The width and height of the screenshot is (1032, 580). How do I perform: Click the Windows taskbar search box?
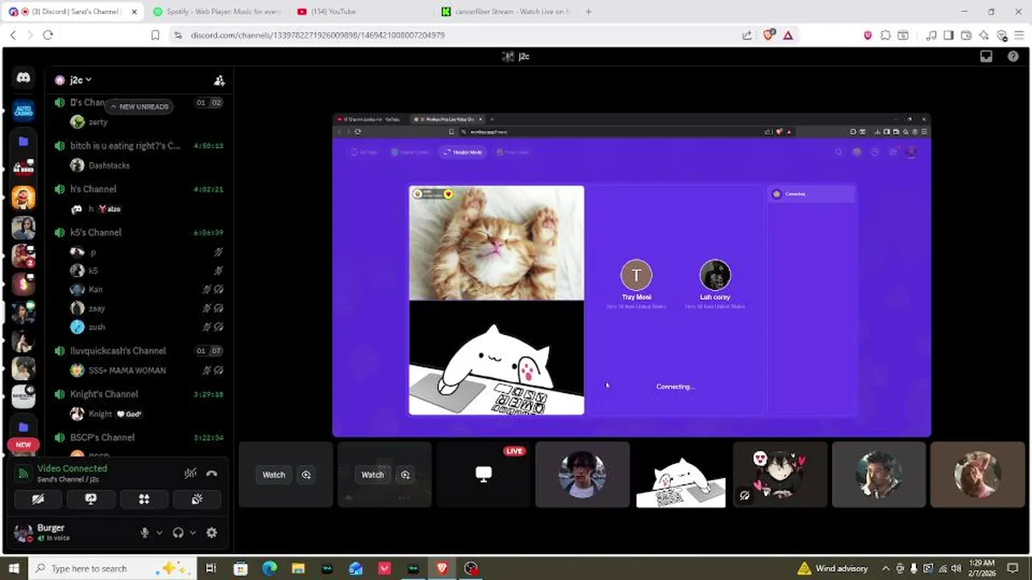click(x=113, y=569)
